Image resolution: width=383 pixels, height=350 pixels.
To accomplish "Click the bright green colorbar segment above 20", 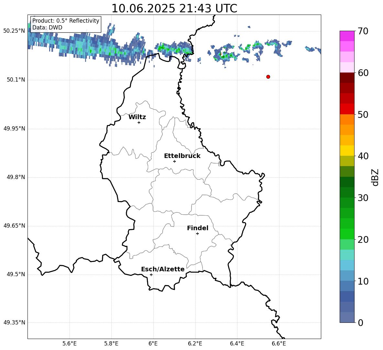I will [x=347, y=234].
